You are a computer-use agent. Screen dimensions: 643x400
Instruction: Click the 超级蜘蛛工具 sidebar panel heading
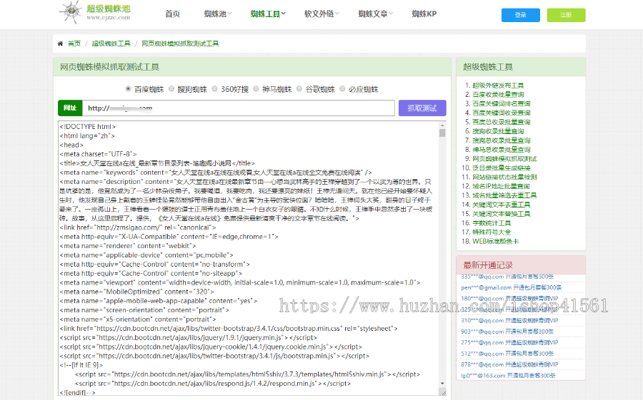(x=488, y=67)
